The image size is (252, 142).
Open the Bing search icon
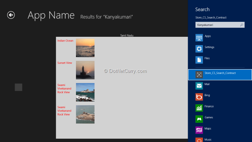tap(199, 97)
